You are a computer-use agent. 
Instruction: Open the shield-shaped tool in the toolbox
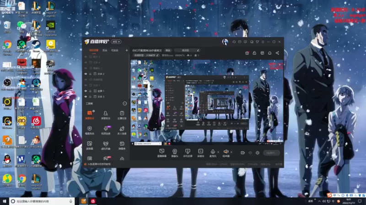click(x=90, y=130)
